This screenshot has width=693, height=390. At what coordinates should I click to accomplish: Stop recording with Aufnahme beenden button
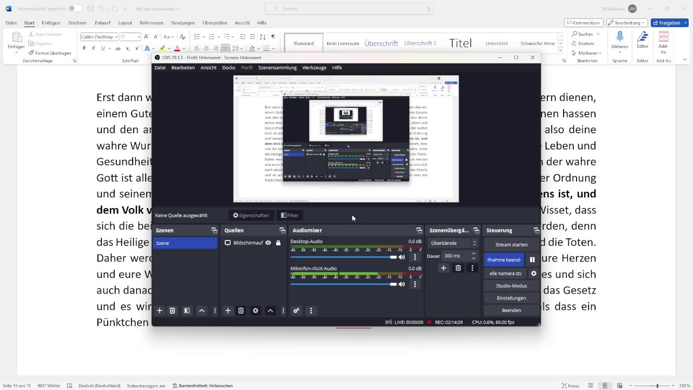(504, 259)
